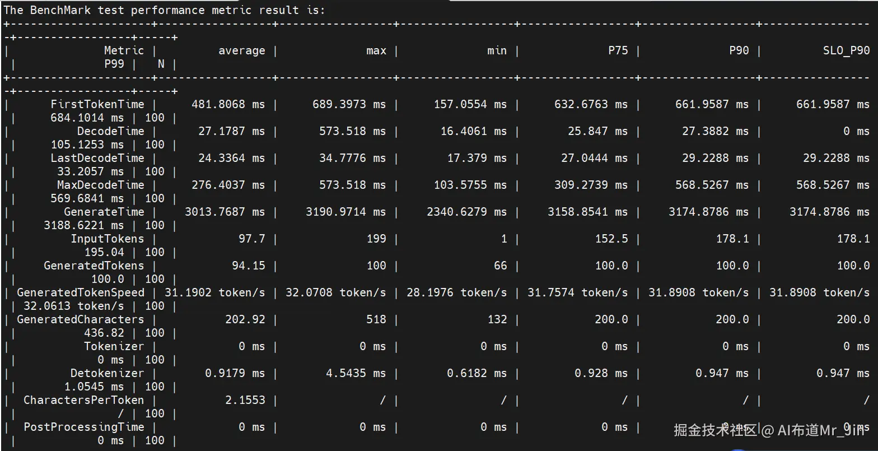Select the GeneratedTokens average "94.15"
The width and height of the screenshot is (878, 451).
pos(248,266)
